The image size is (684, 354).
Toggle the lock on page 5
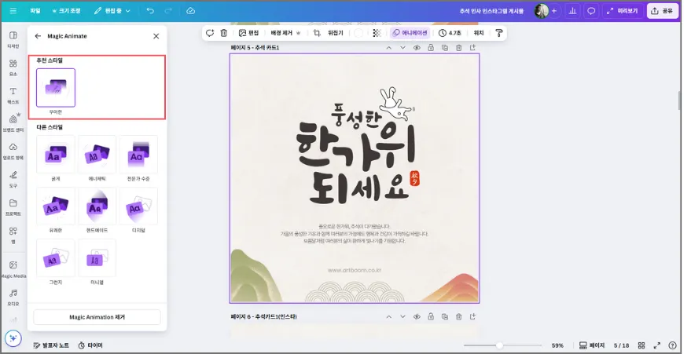click(x=431, y=48)
